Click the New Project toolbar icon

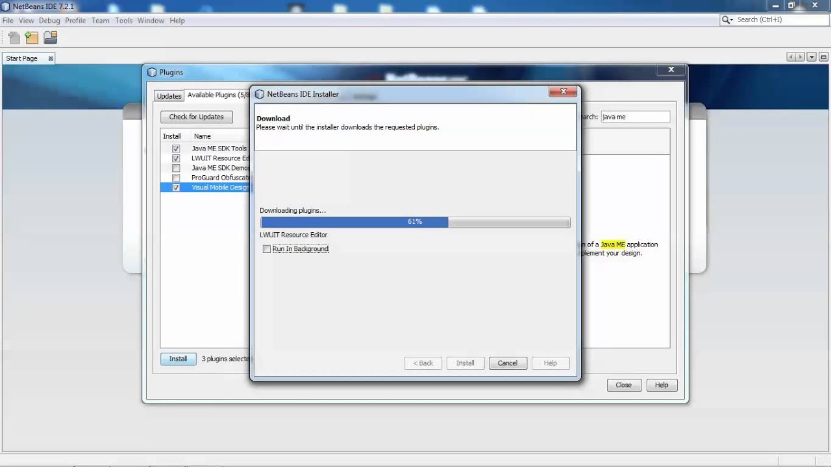pyautogui.click(x=32, y=38)
